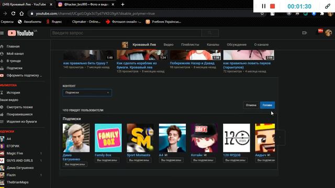Focus the Введите запрос search field
The height and width of the screenshot is (188, 335).
[x=126, y=33]
